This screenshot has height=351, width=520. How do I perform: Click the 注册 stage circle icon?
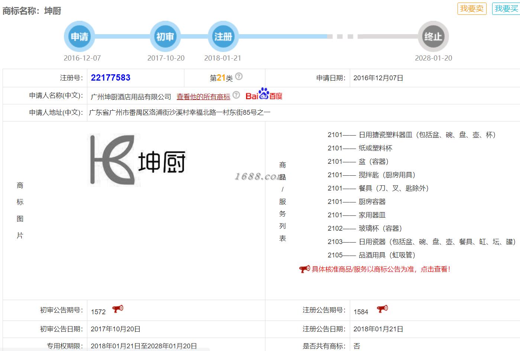(x=223, y=36)
